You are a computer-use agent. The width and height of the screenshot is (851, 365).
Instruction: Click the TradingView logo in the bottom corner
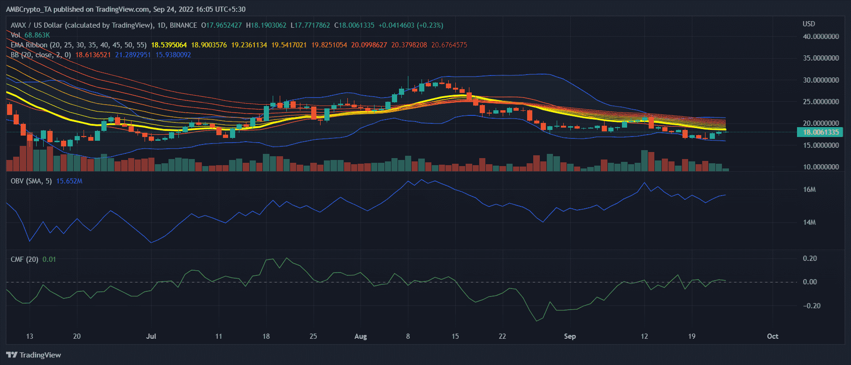click(x=34, y=355)
